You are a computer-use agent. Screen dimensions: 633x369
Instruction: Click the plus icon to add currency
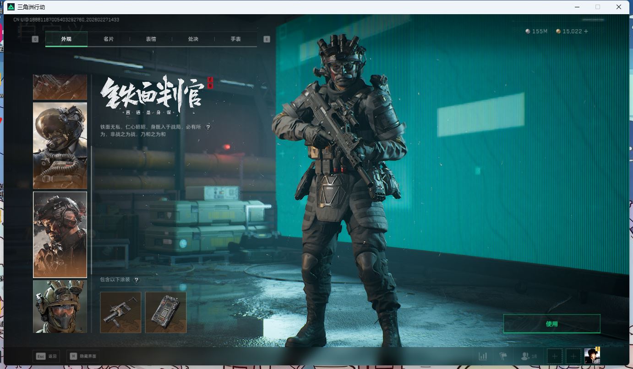(x=586, y=32)
